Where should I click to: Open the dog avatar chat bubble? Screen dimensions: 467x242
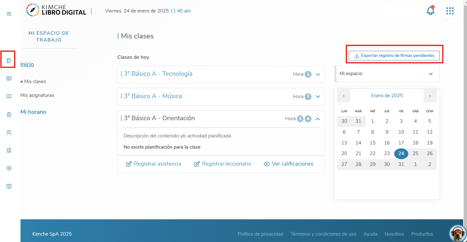[x=458, y=234]
